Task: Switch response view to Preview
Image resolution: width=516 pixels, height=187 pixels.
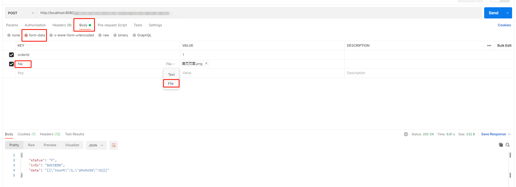Action: 50,145
